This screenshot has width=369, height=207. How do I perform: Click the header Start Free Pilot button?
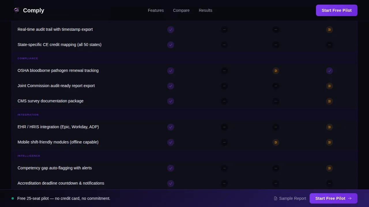tap(337, 10)
